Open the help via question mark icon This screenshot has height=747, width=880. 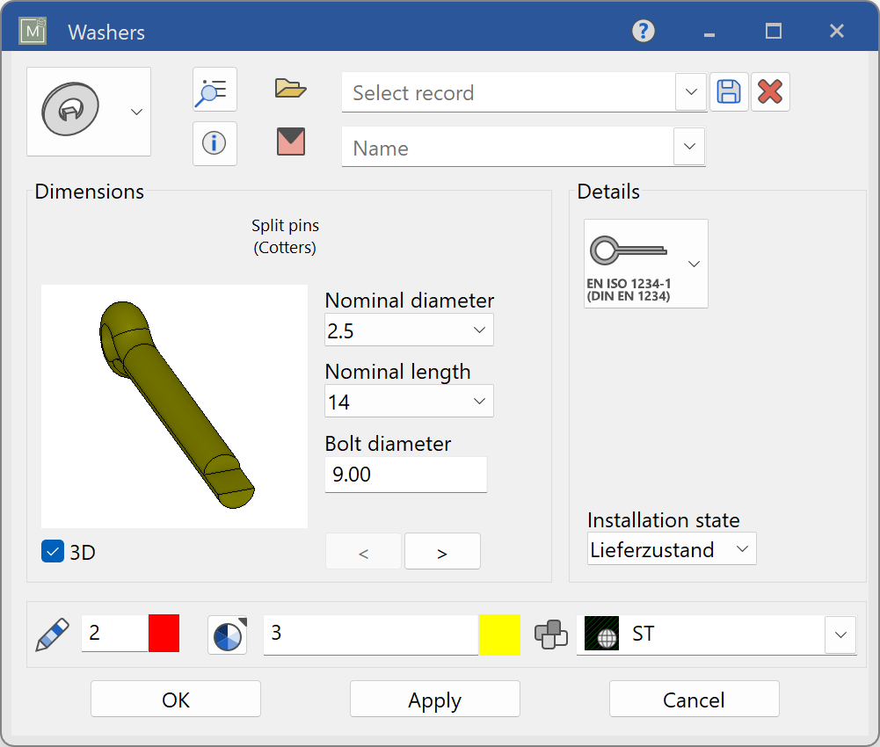[643, 31]
